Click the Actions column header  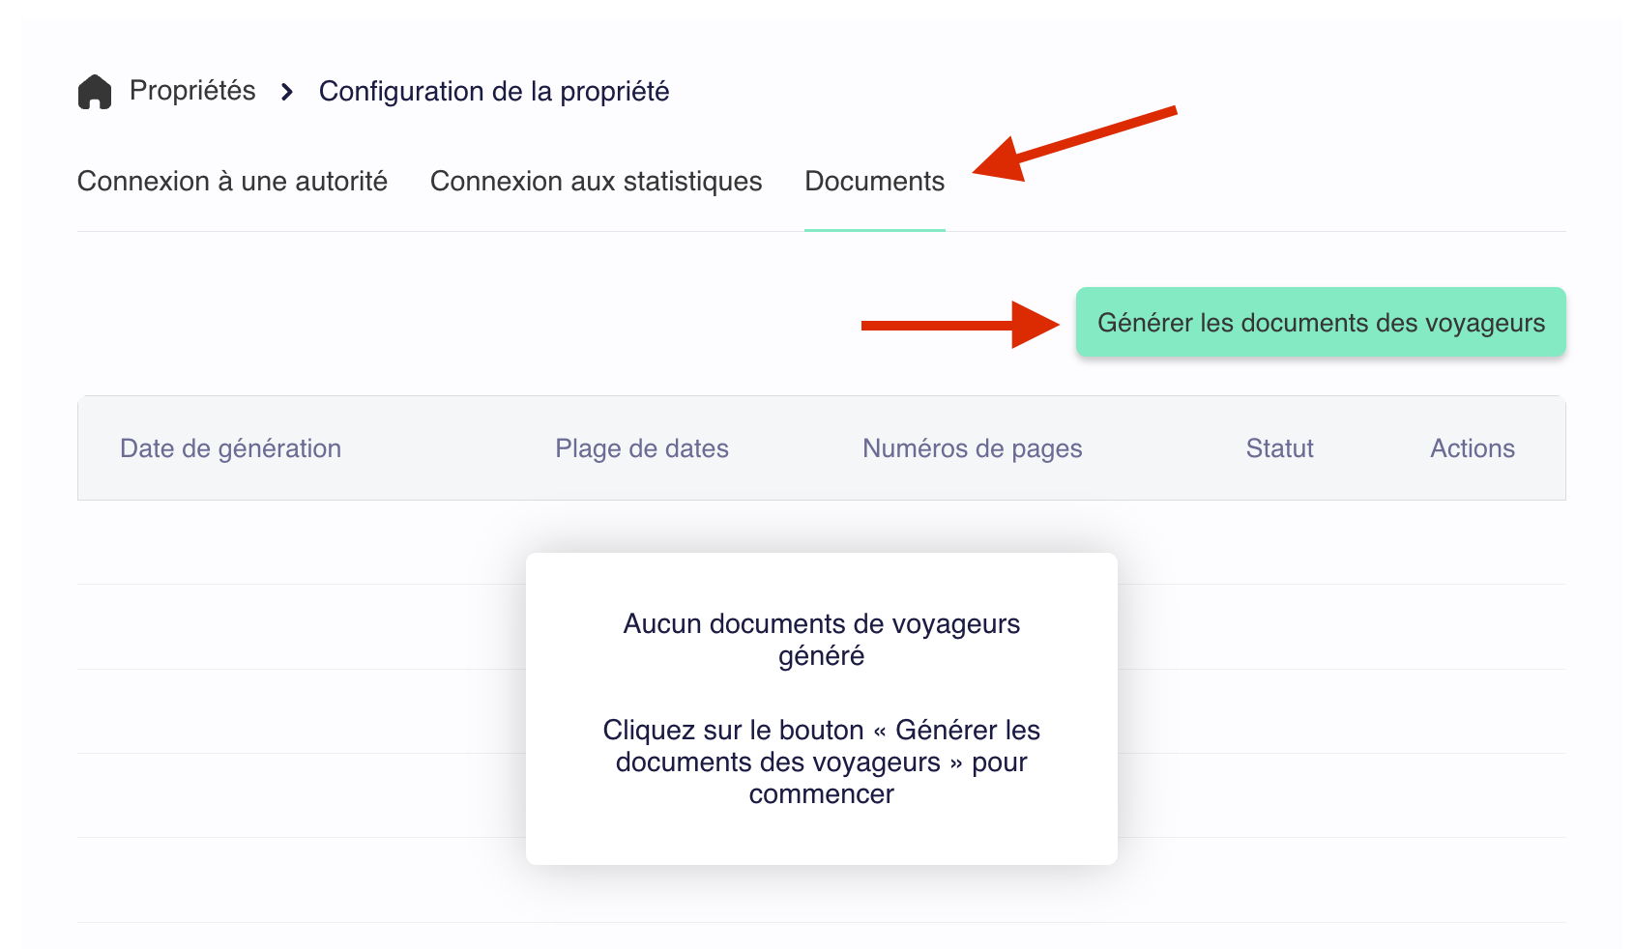pyautogui.click(x=1472, y=448)
